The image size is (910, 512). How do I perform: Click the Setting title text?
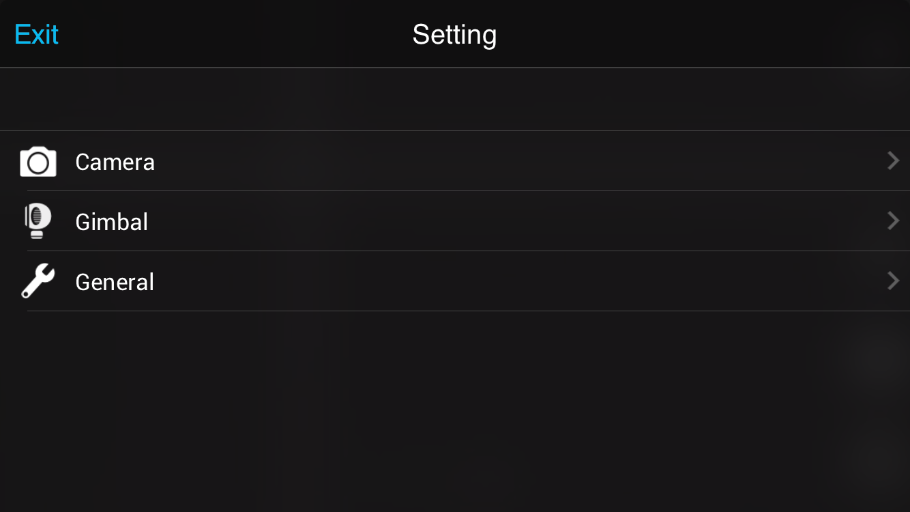coord(454,35)
